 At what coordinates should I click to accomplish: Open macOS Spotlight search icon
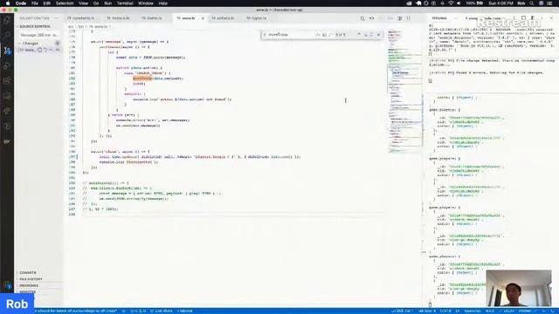click(x=532, y=3)
